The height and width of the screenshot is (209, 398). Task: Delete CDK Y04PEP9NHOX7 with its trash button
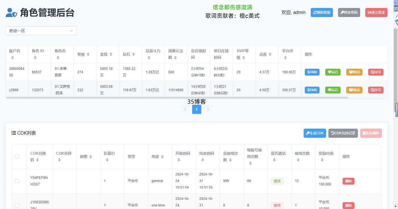[348, 181]
